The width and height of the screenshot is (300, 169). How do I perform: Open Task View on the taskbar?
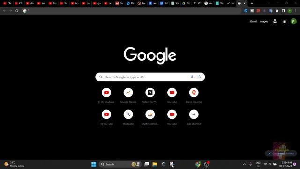[147, 164]
